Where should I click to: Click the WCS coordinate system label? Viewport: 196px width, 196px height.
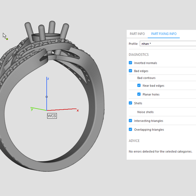pyautogui.click(x=52, y=116)
